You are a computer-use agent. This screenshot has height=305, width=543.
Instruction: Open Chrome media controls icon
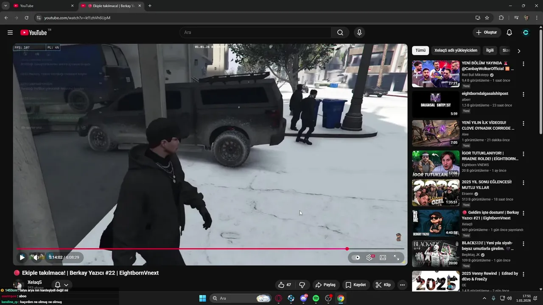point(516,18)
